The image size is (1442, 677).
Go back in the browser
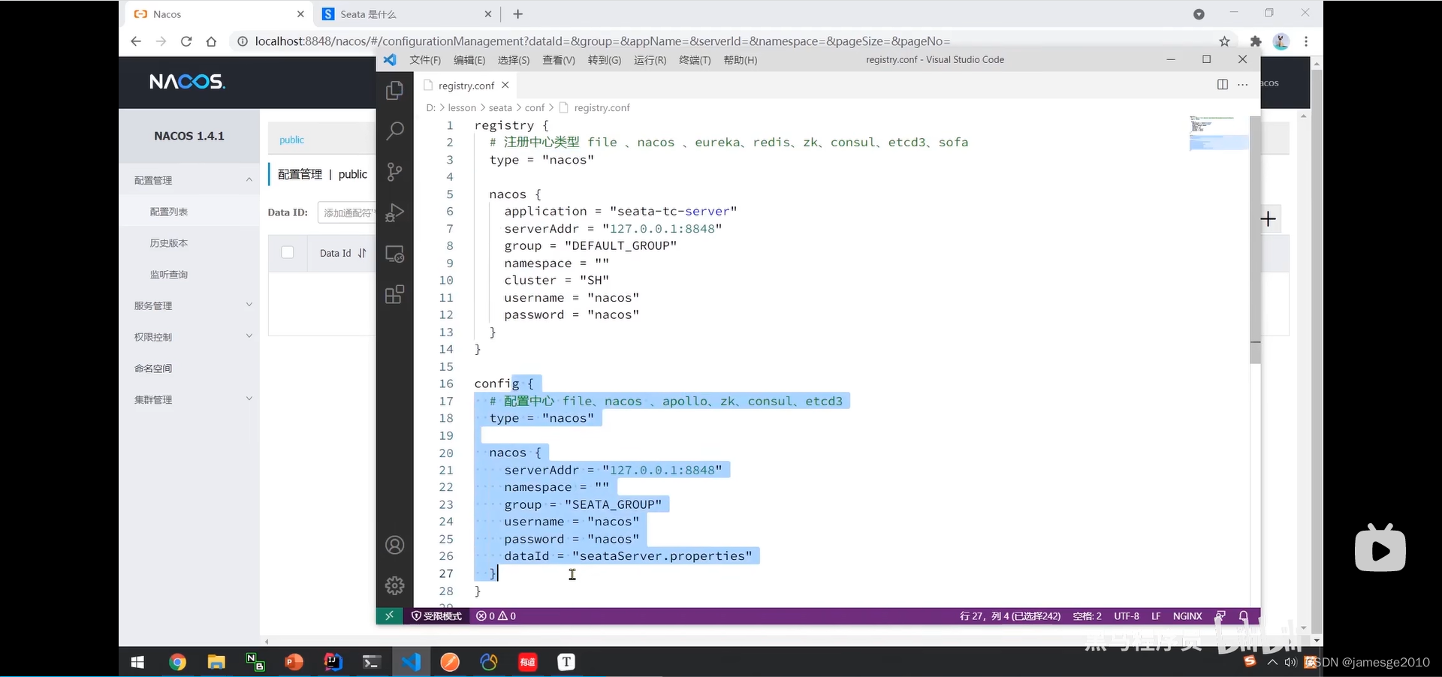pos(135,41)
